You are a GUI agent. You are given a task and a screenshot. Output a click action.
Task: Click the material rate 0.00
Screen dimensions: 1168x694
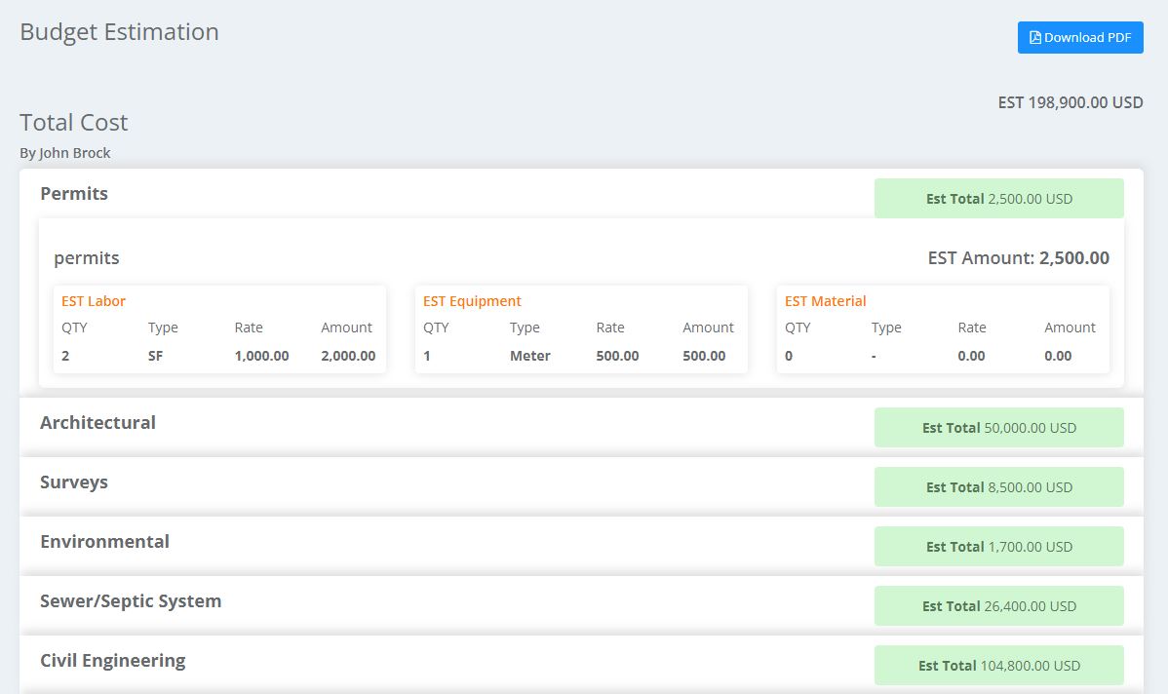point(971,356)
